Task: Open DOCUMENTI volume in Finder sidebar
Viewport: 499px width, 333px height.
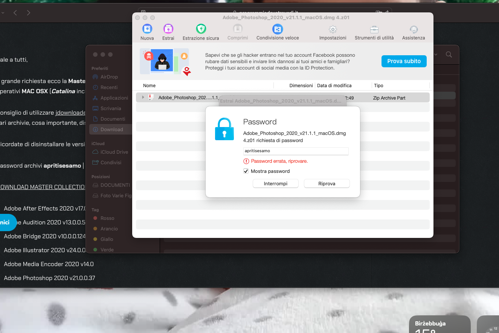Action: click(111, 185)
